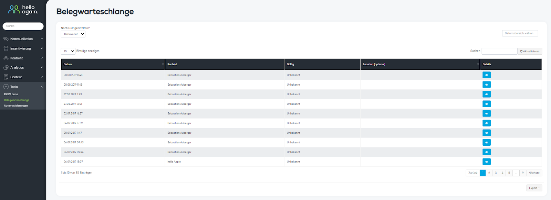This screenshot has height=200, width=551.
Task: Open Automatisierungen in sidebar
Action: click(x=16, y=105)
